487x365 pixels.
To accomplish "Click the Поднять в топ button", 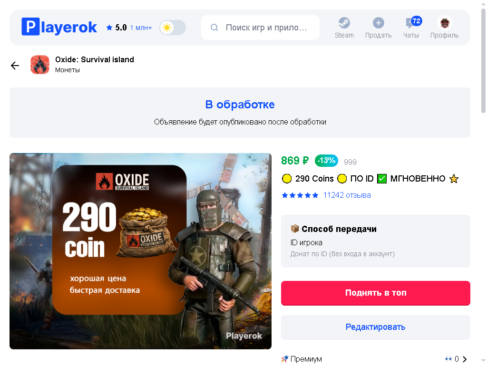I will coord(376,293).
